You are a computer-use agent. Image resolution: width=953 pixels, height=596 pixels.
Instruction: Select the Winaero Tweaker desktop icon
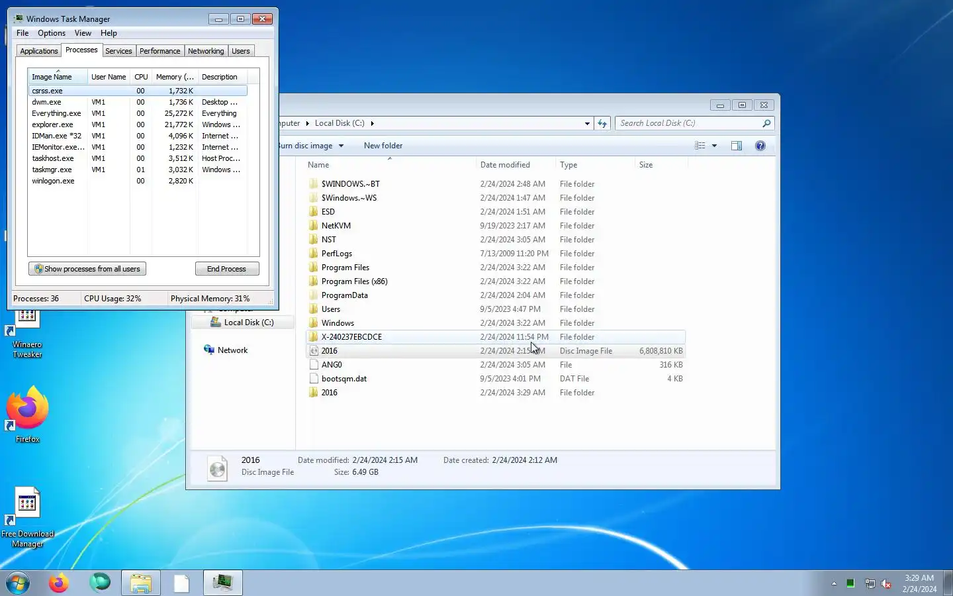(x=27, y=334)
